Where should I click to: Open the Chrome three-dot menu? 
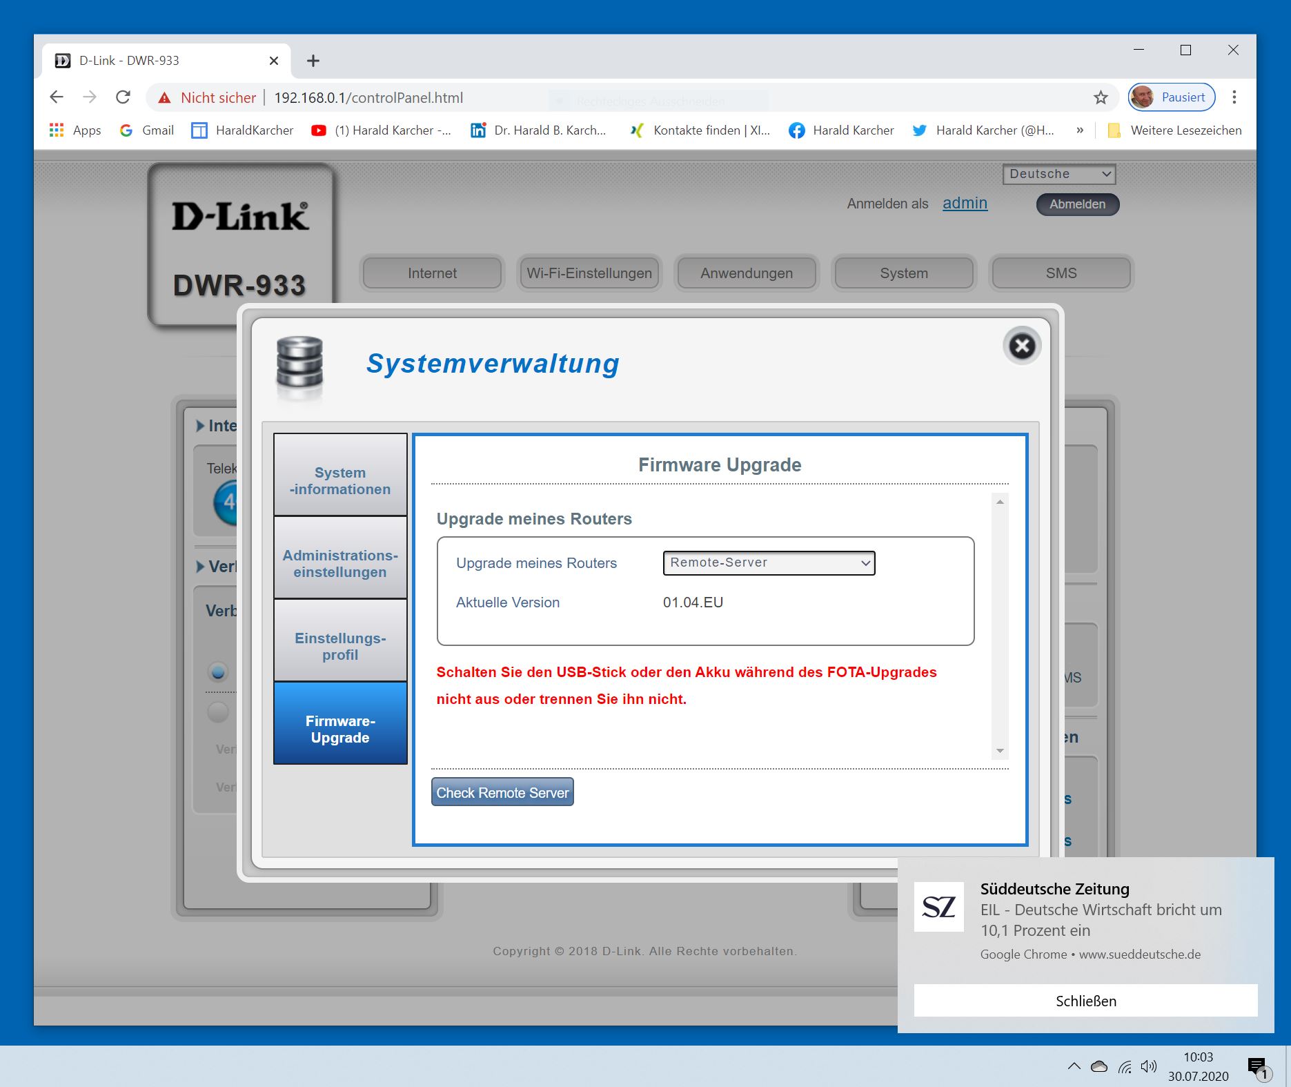coord(1234,97)
